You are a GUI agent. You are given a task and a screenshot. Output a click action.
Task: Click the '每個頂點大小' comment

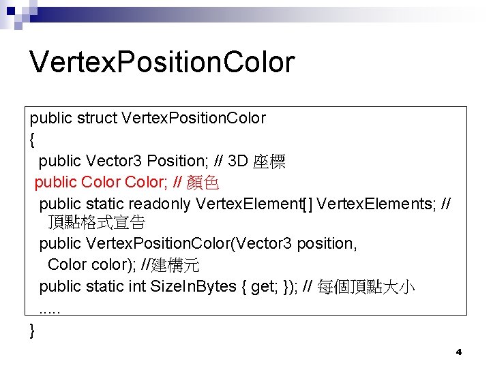366,286
